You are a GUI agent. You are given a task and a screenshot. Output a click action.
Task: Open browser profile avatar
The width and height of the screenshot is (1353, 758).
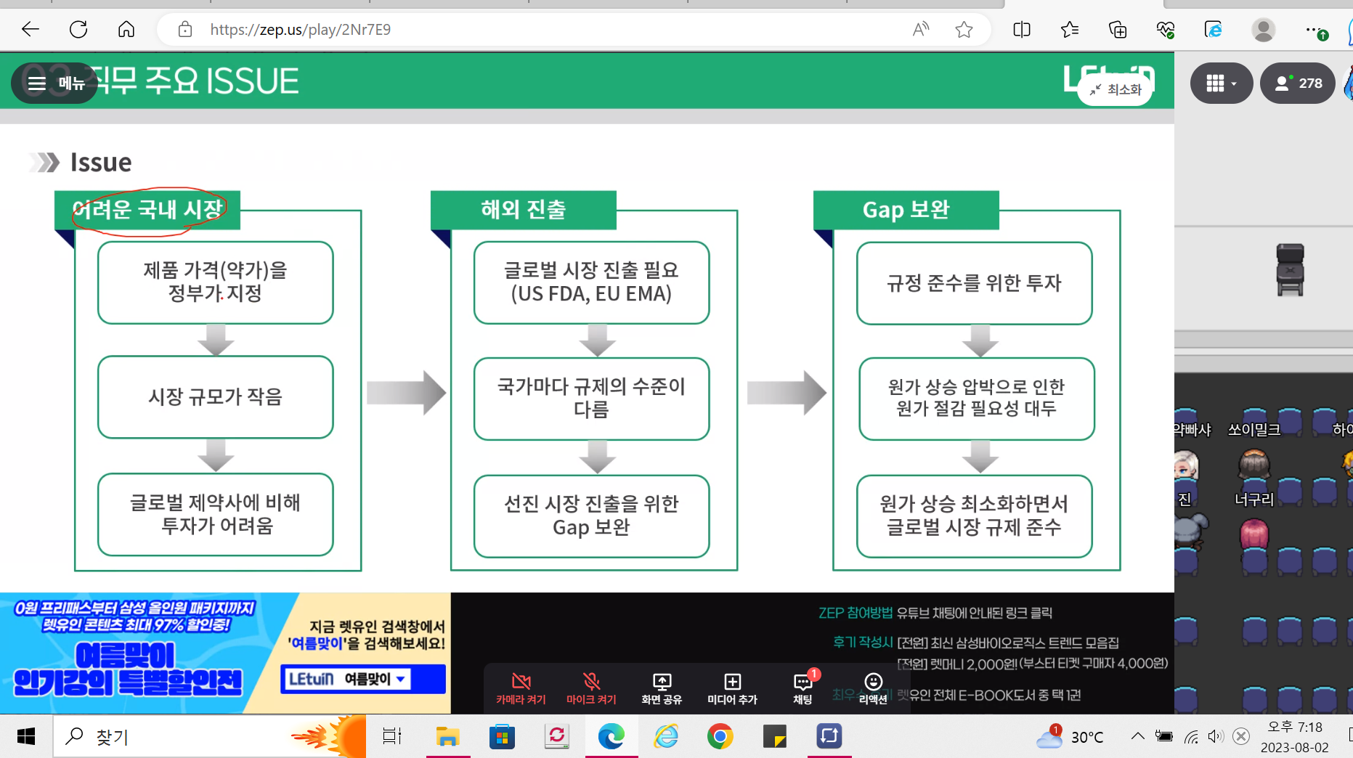point(1263,30)
